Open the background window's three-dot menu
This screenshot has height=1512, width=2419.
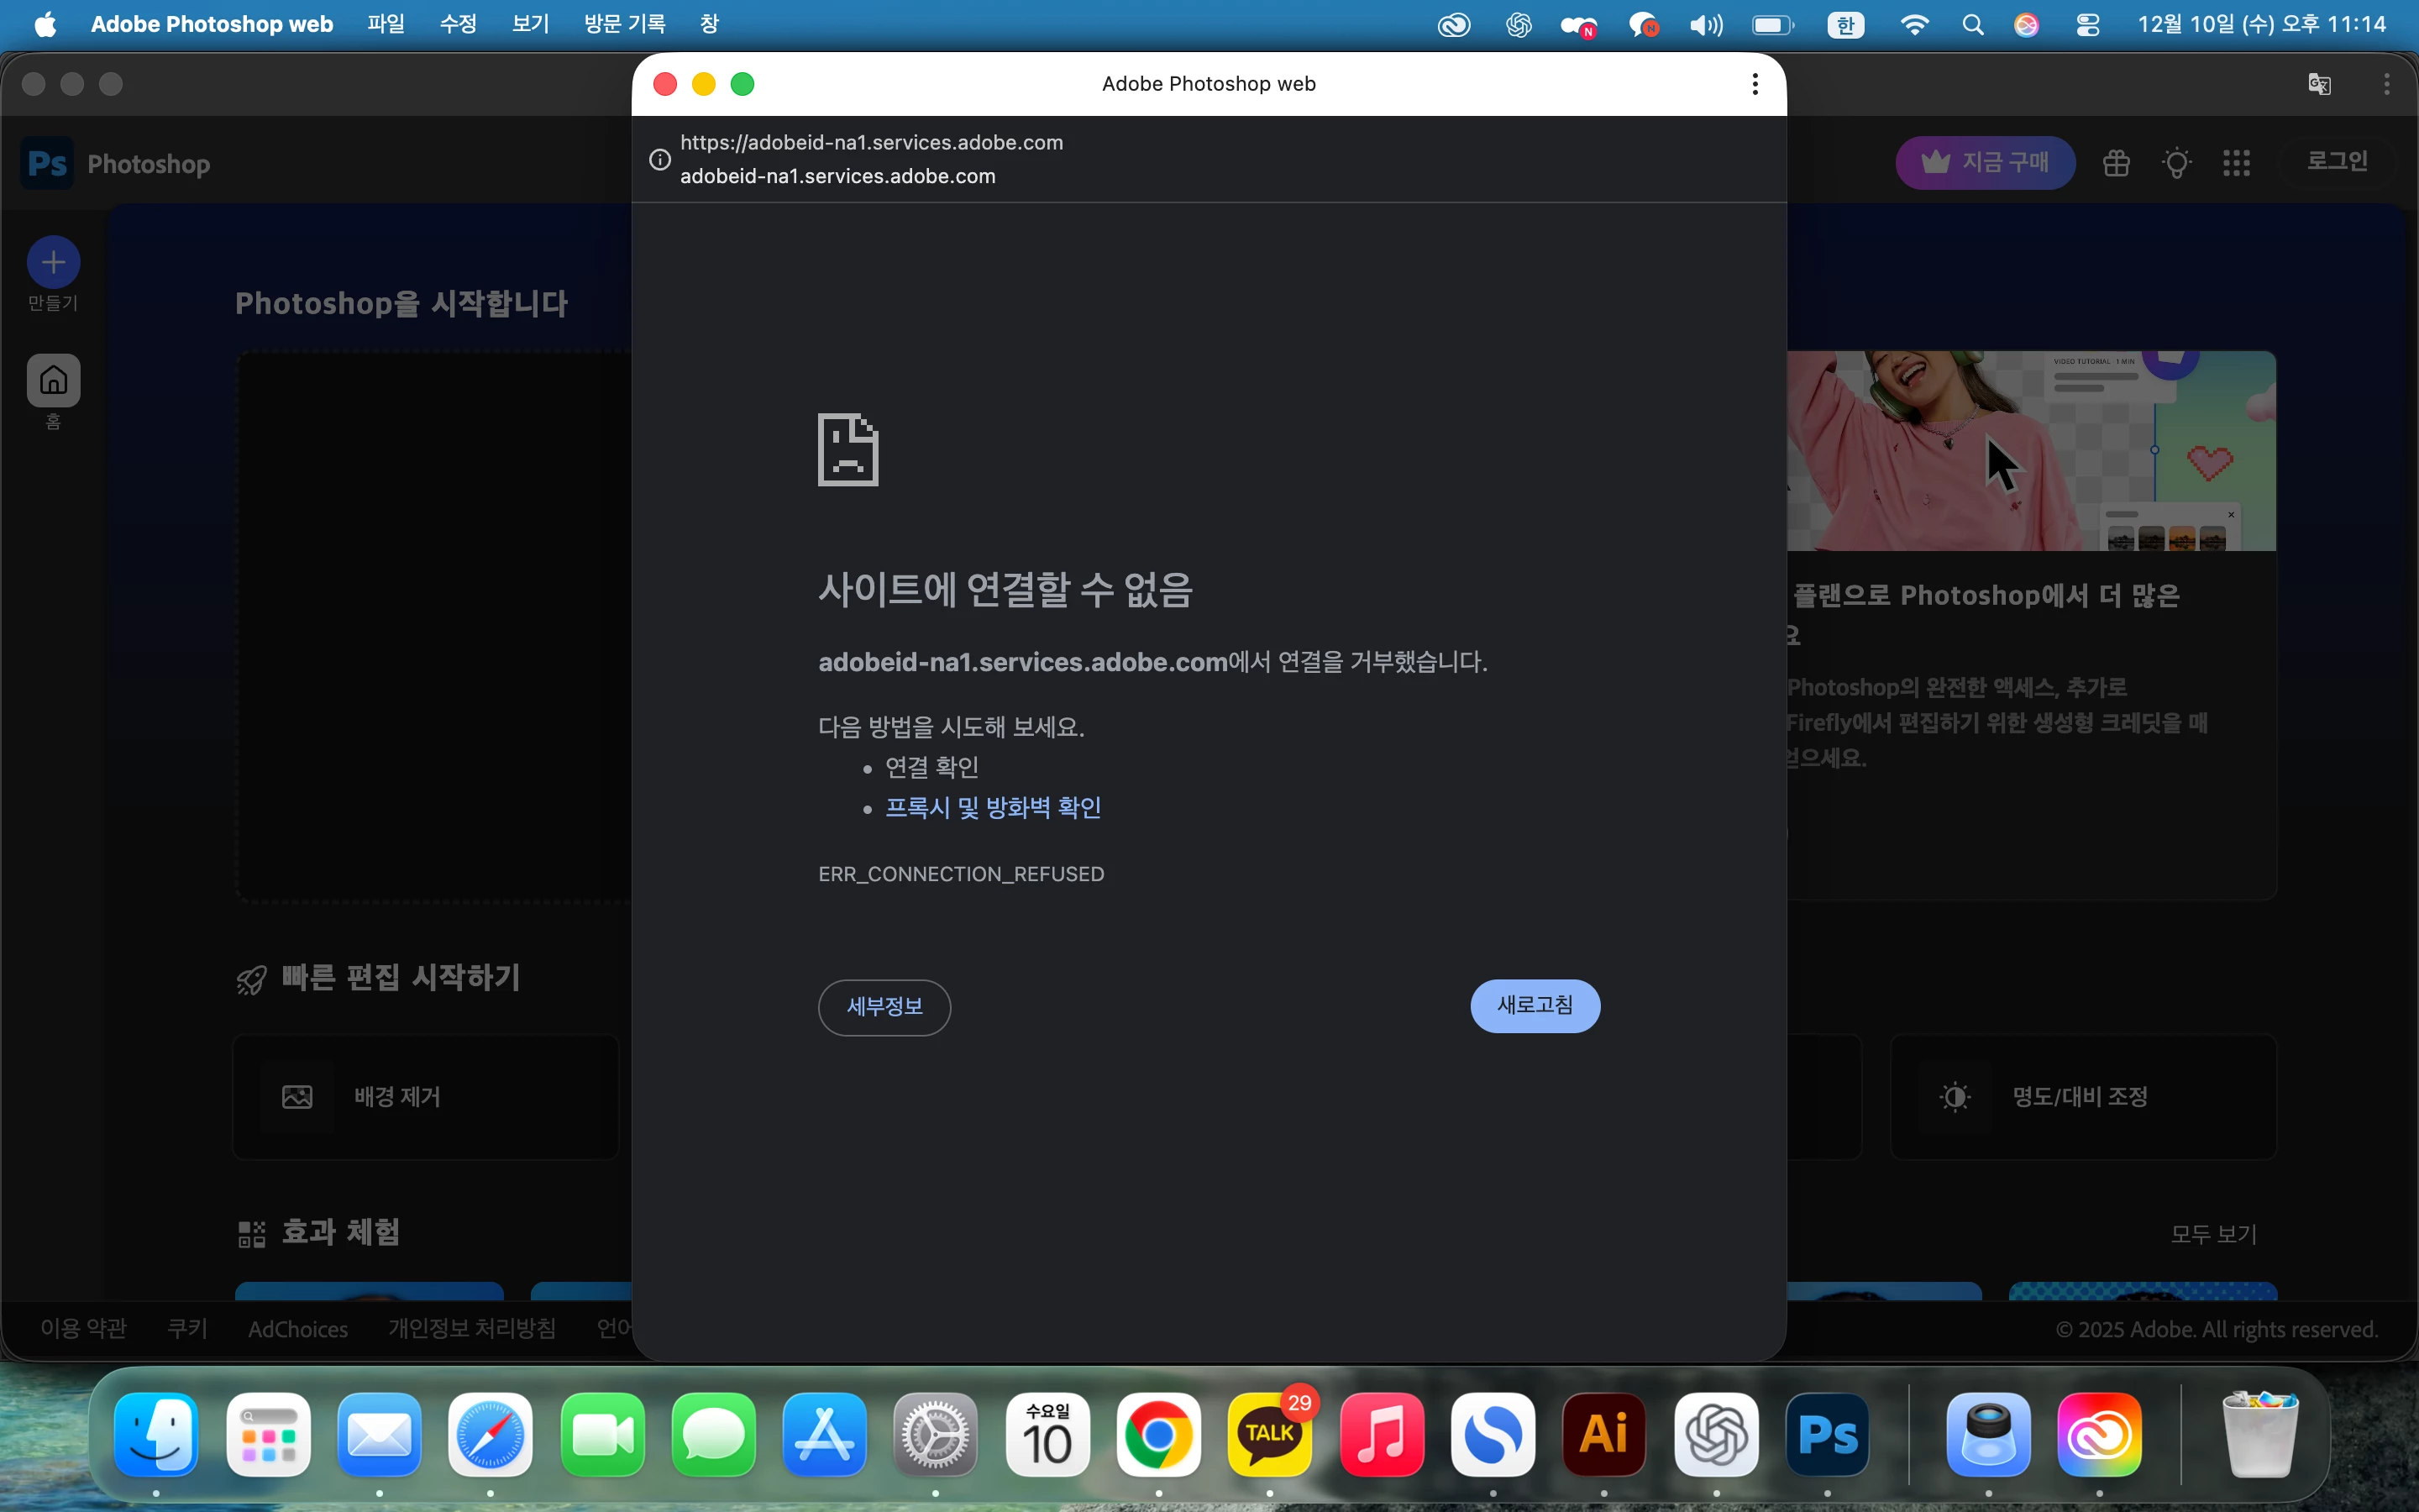click(x=2386, y=84)
